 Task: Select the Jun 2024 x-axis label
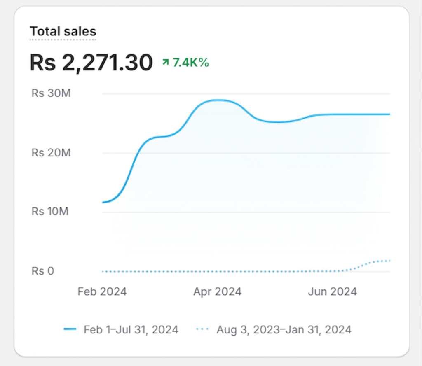click(332, 292)
